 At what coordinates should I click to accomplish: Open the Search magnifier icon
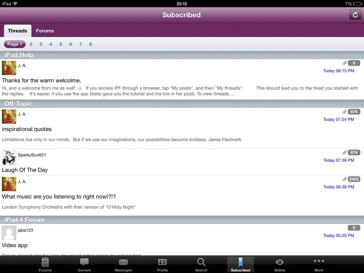[201, 263]
